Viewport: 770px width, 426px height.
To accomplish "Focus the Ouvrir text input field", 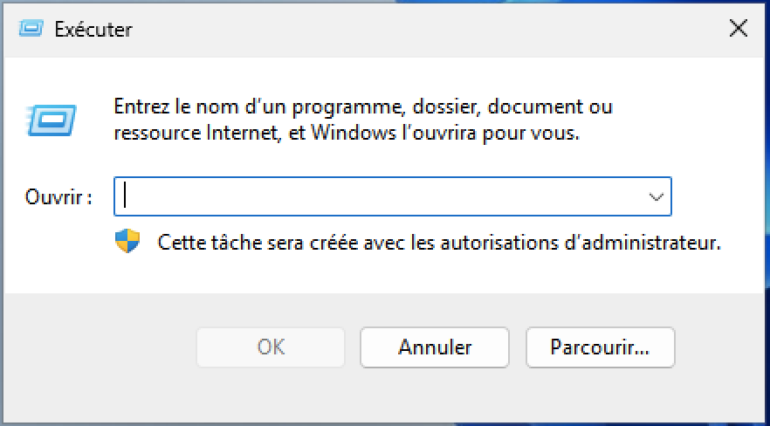I will pos(392,196).
